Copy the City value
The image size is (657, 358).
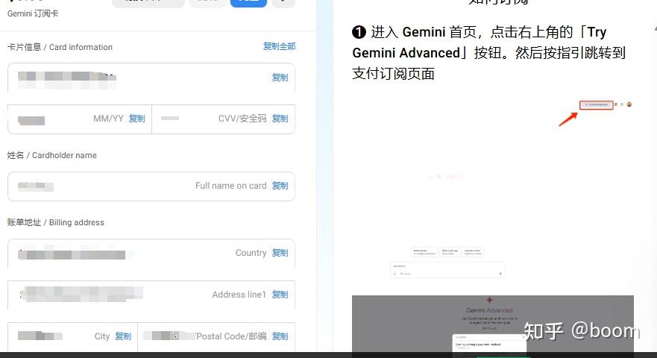point(123,336)
